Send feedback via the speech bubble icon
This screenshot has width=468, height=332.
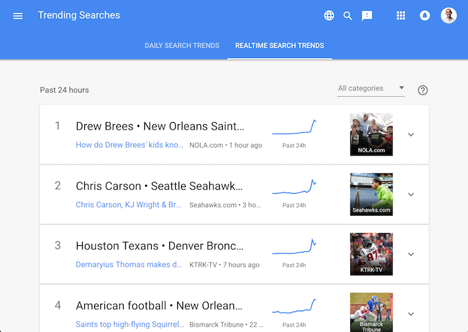click(x=367, y=15)
